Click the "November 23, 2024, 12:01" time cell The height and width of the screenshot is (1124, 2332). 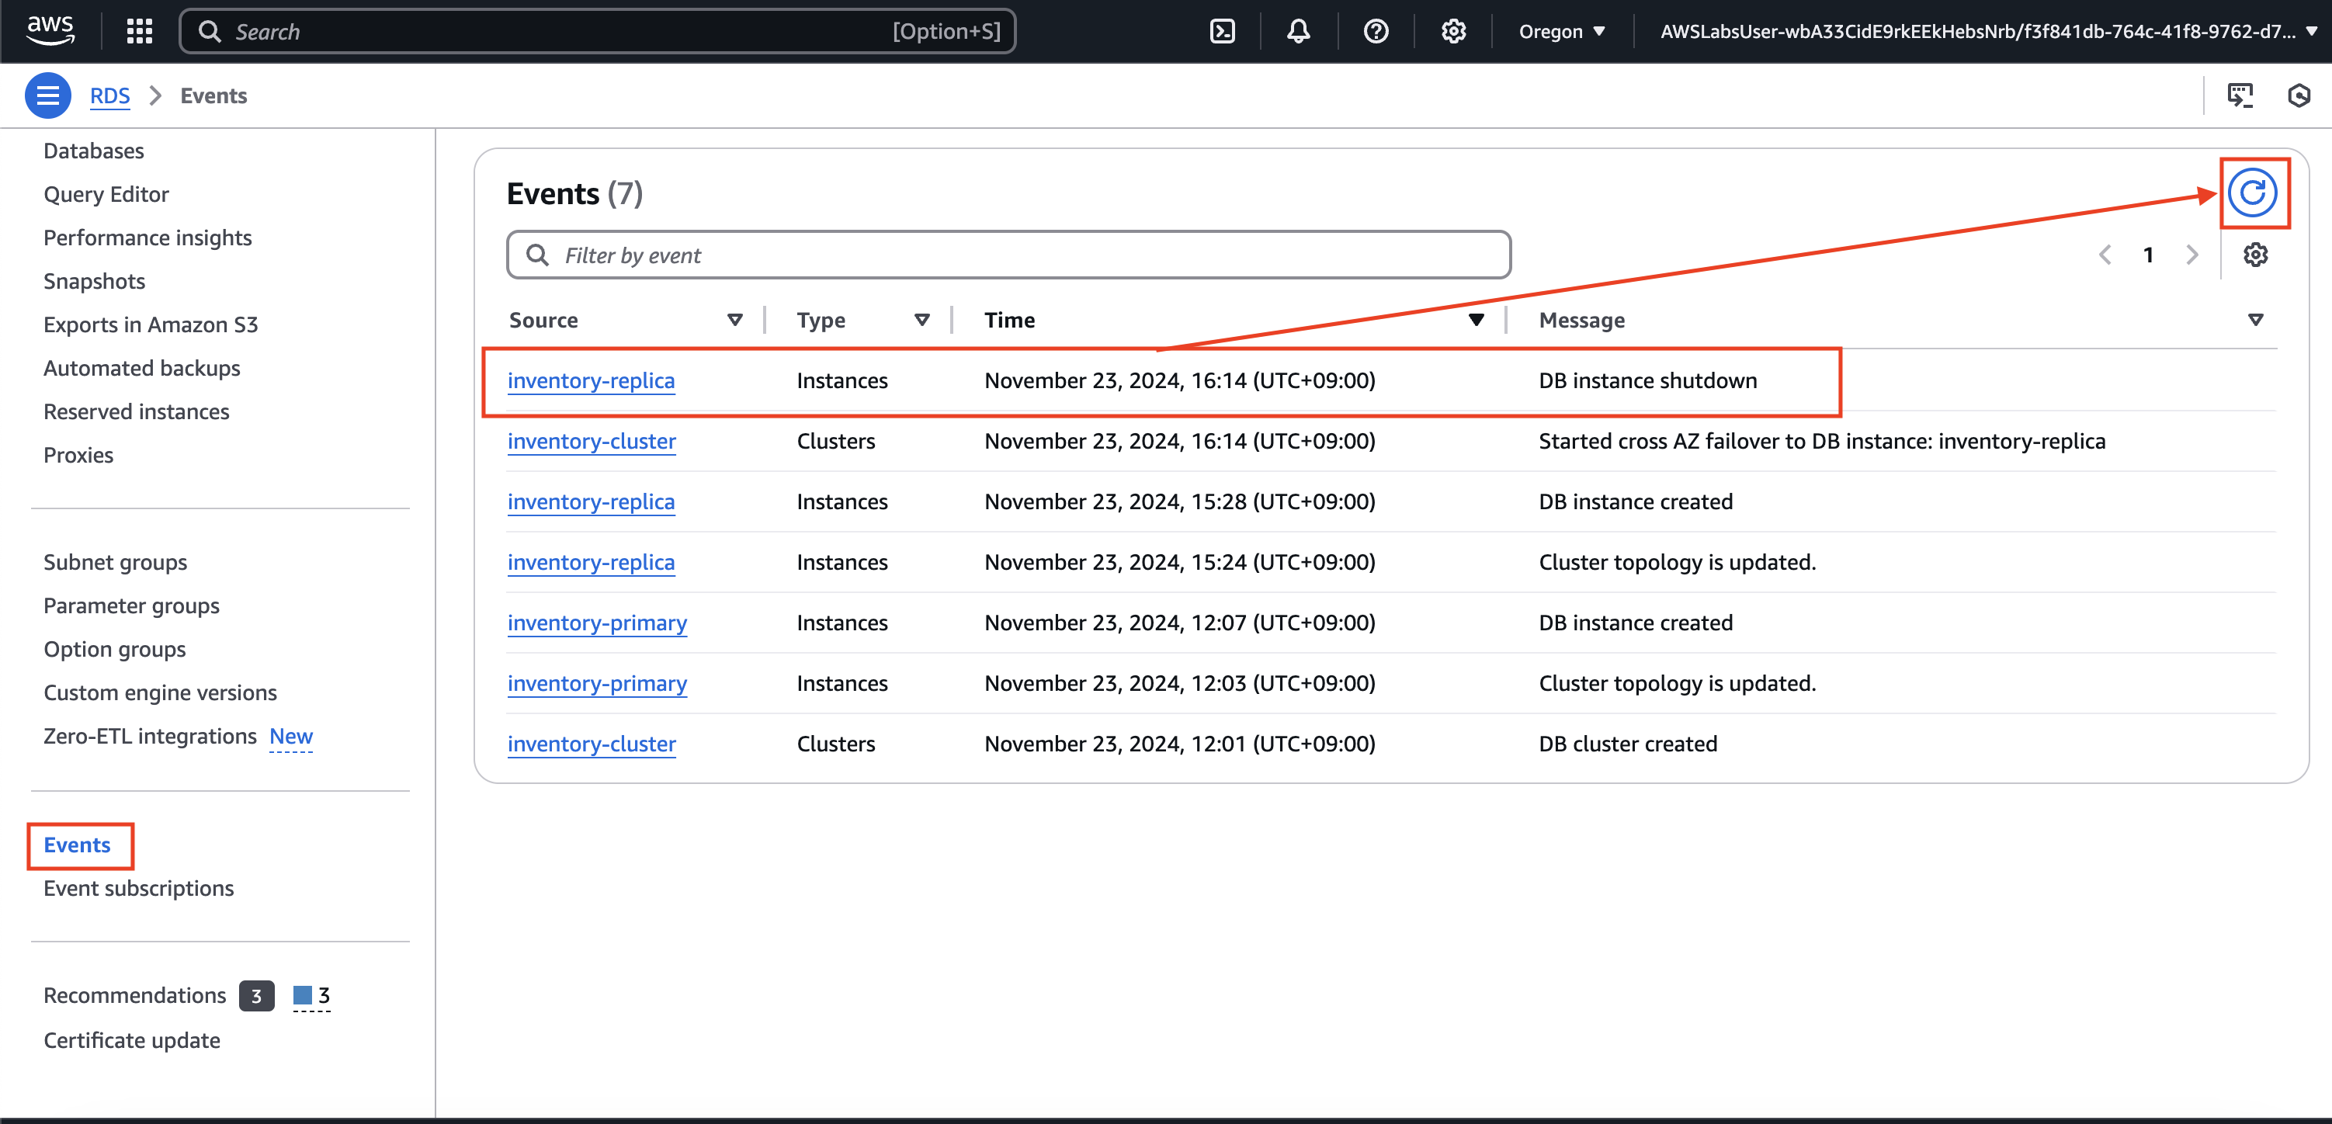1179,744
